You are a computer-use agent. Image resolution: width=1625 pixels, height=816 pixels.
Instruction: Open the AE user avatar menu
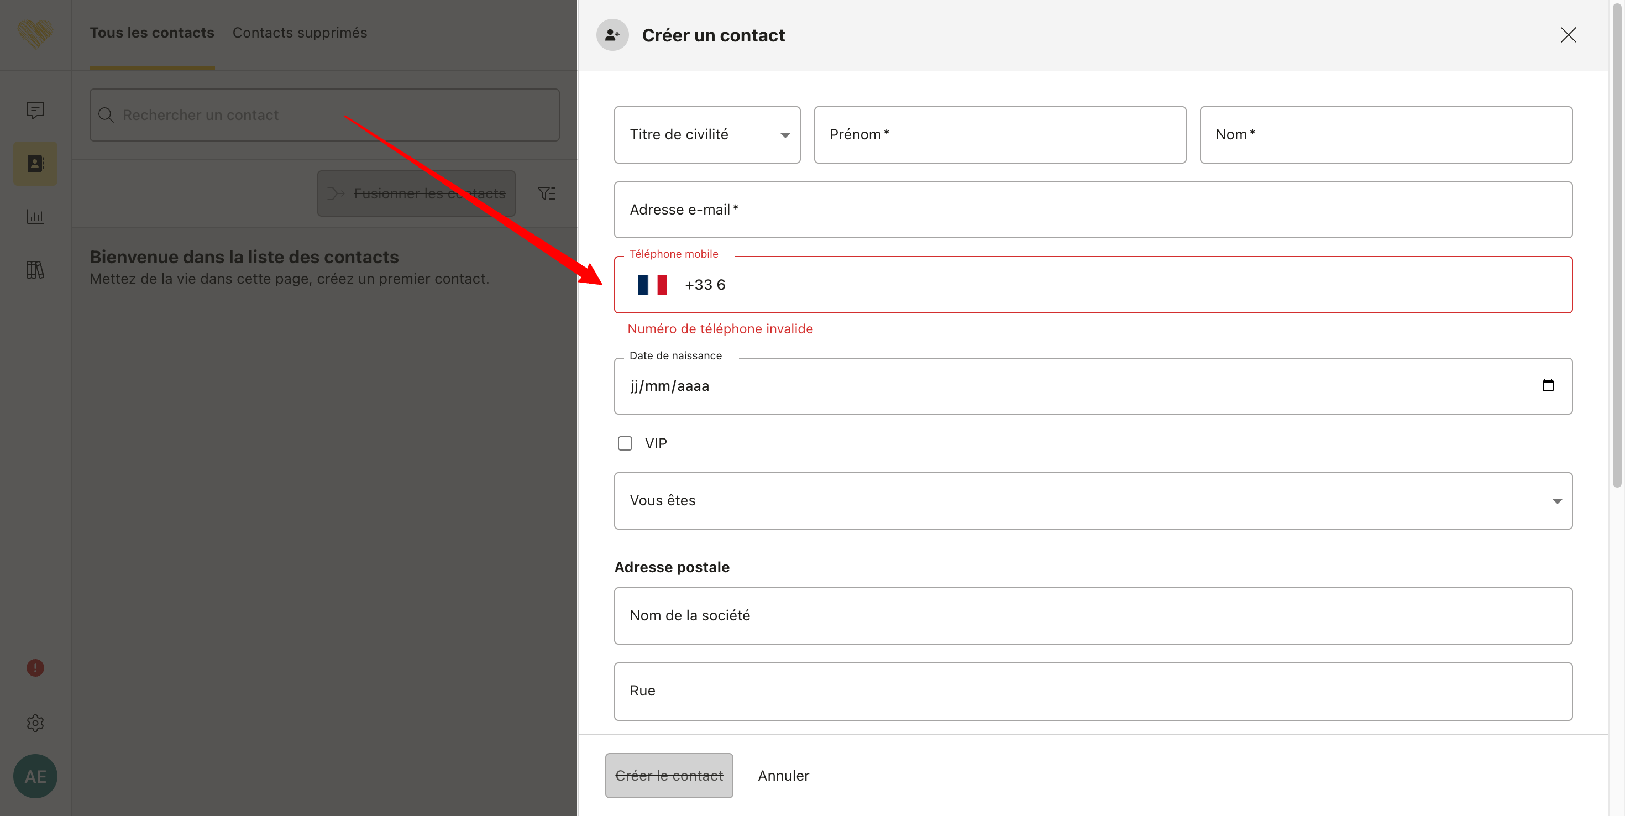(35, 776)
